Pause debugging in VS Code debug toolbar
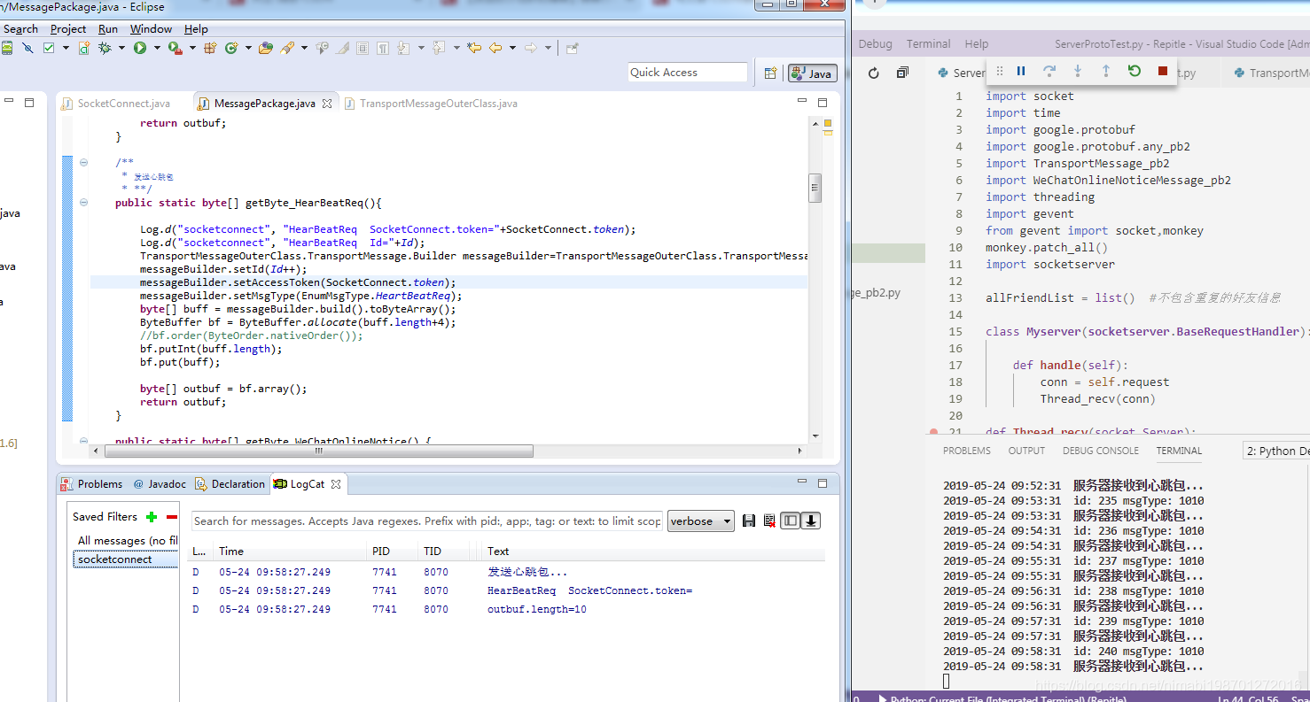 [x=1021, y=71]
